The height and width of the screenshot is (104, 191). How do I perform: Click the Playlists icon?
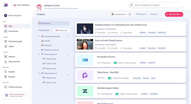tap(6, 77)
